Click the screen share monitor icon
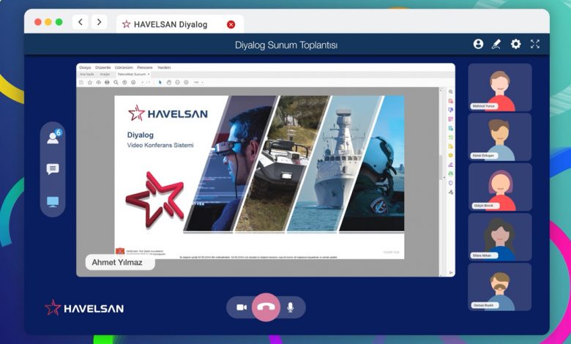 coord(53,202)
